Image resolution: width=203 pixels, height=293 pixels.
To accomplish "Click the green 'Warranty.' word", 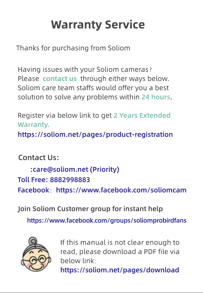I will tap(34, 125).
